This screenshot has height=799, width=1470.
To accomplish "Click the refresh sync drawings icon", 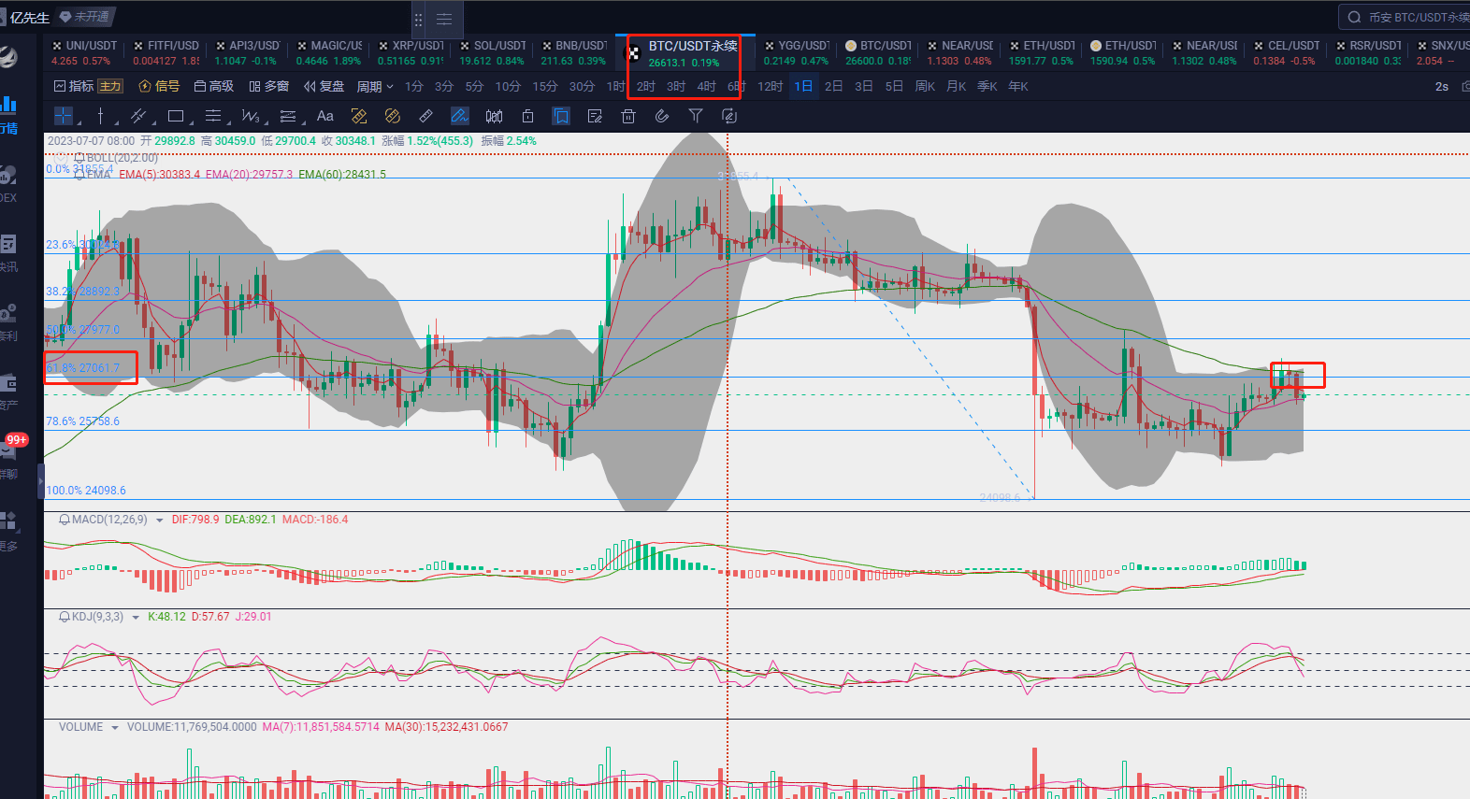I will [729, 116].
